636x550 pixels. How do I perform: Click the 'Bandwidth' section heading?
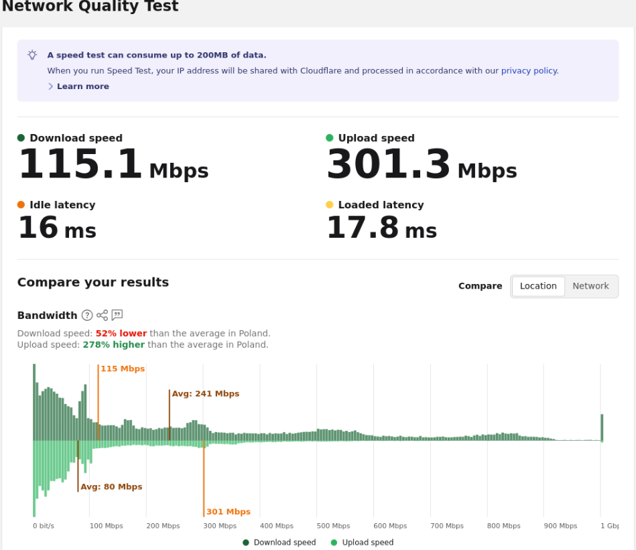(47, 316)
